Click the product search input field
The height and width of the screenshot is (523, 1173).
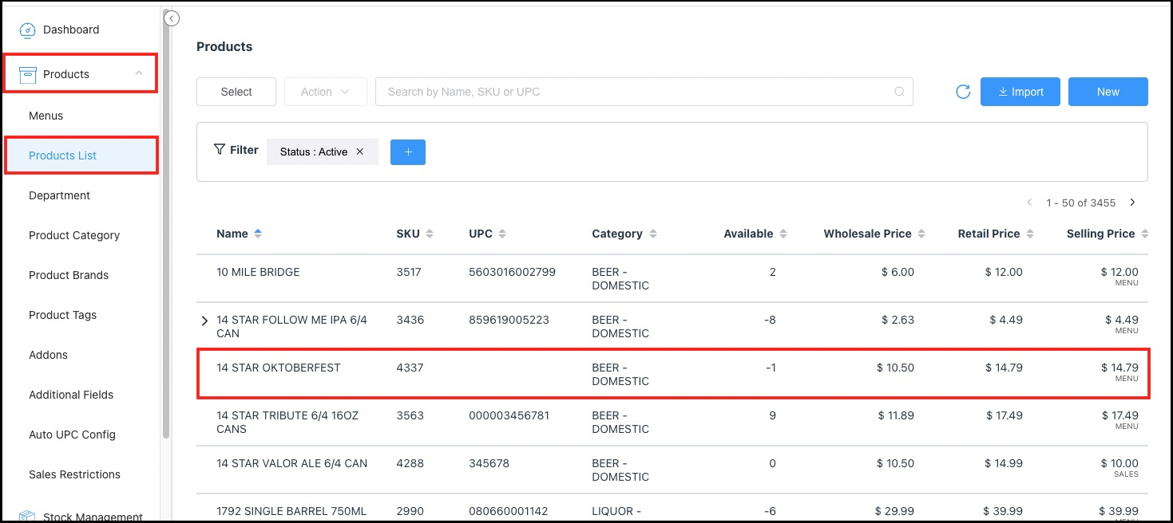pos(635,92)
